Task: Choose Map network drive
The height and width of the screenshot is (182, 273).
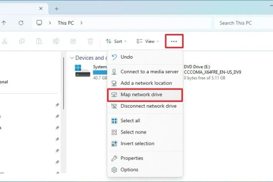Action: (x=145, y=95)
